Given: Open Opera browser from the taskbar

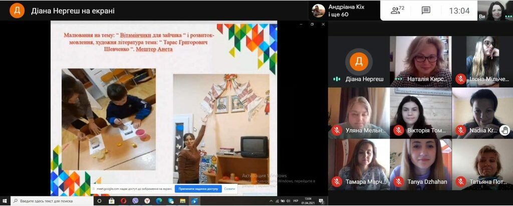Looking at the screenshot, I should [123, 201].
